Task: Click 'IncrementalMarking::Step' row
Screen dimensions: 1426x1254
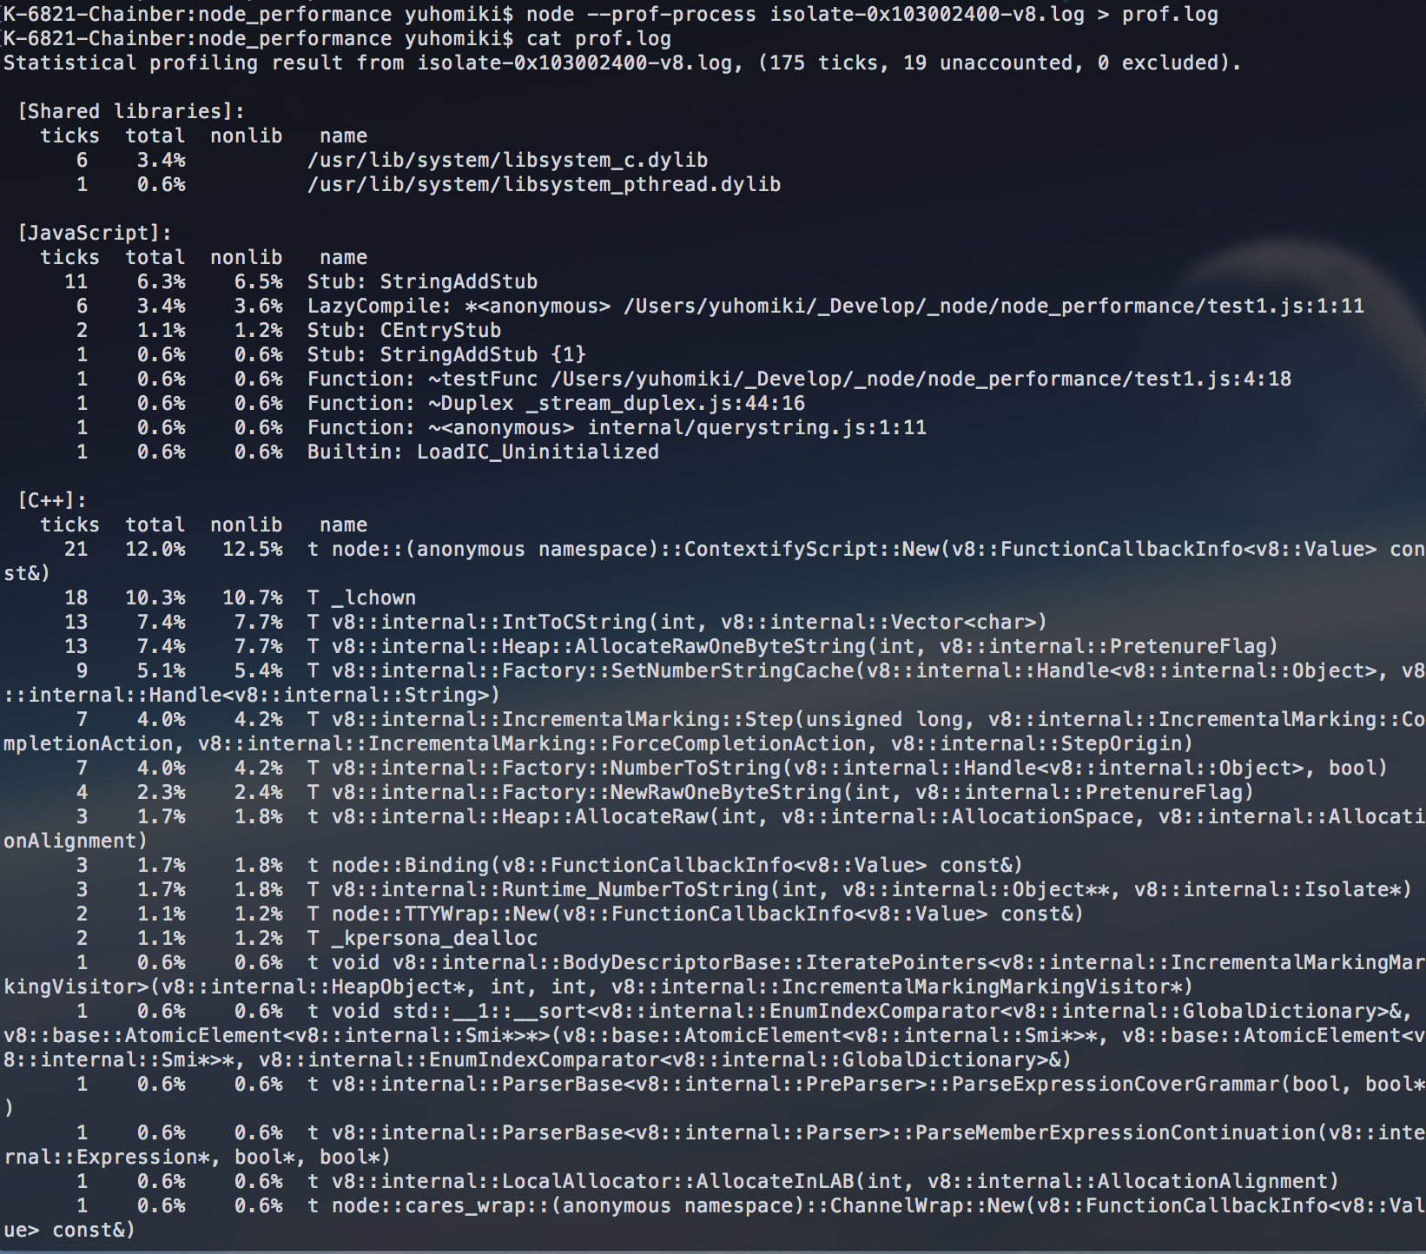Action: tap(713, 731)
